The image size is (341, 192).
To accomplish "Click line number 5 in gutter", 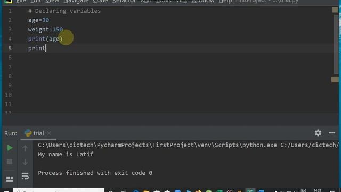I will (x=10, y=49).
